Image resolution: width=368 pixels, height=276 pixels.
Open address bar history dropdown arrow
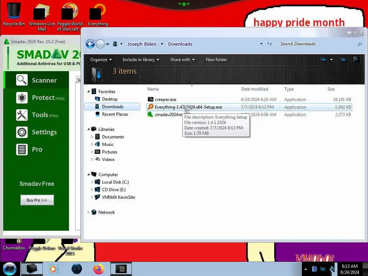click(x=261, y=44)
